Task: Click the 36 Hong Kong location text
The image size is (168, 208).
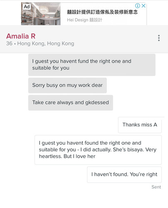Action: click(40, 44)
